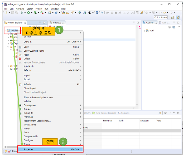Click the Run External Tools icon
The height and width of the screenshot is (157, 183).
click(x=42, y=12)
